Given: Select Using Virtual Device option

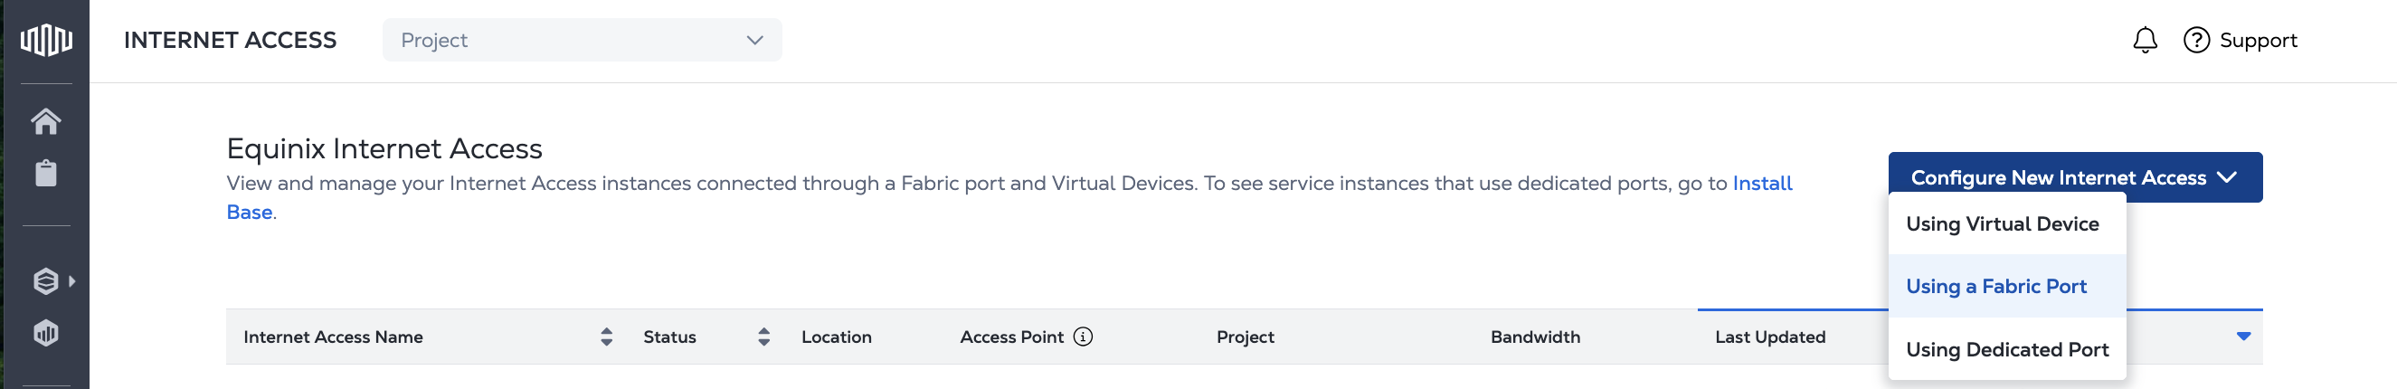Looking at the screenshot, I should pyautogui.click(x=2003, y=224).
